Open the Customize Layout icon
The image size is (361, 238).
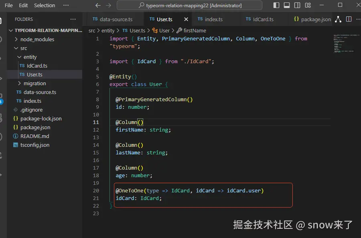pyautogui.click(x=307, y=6)
